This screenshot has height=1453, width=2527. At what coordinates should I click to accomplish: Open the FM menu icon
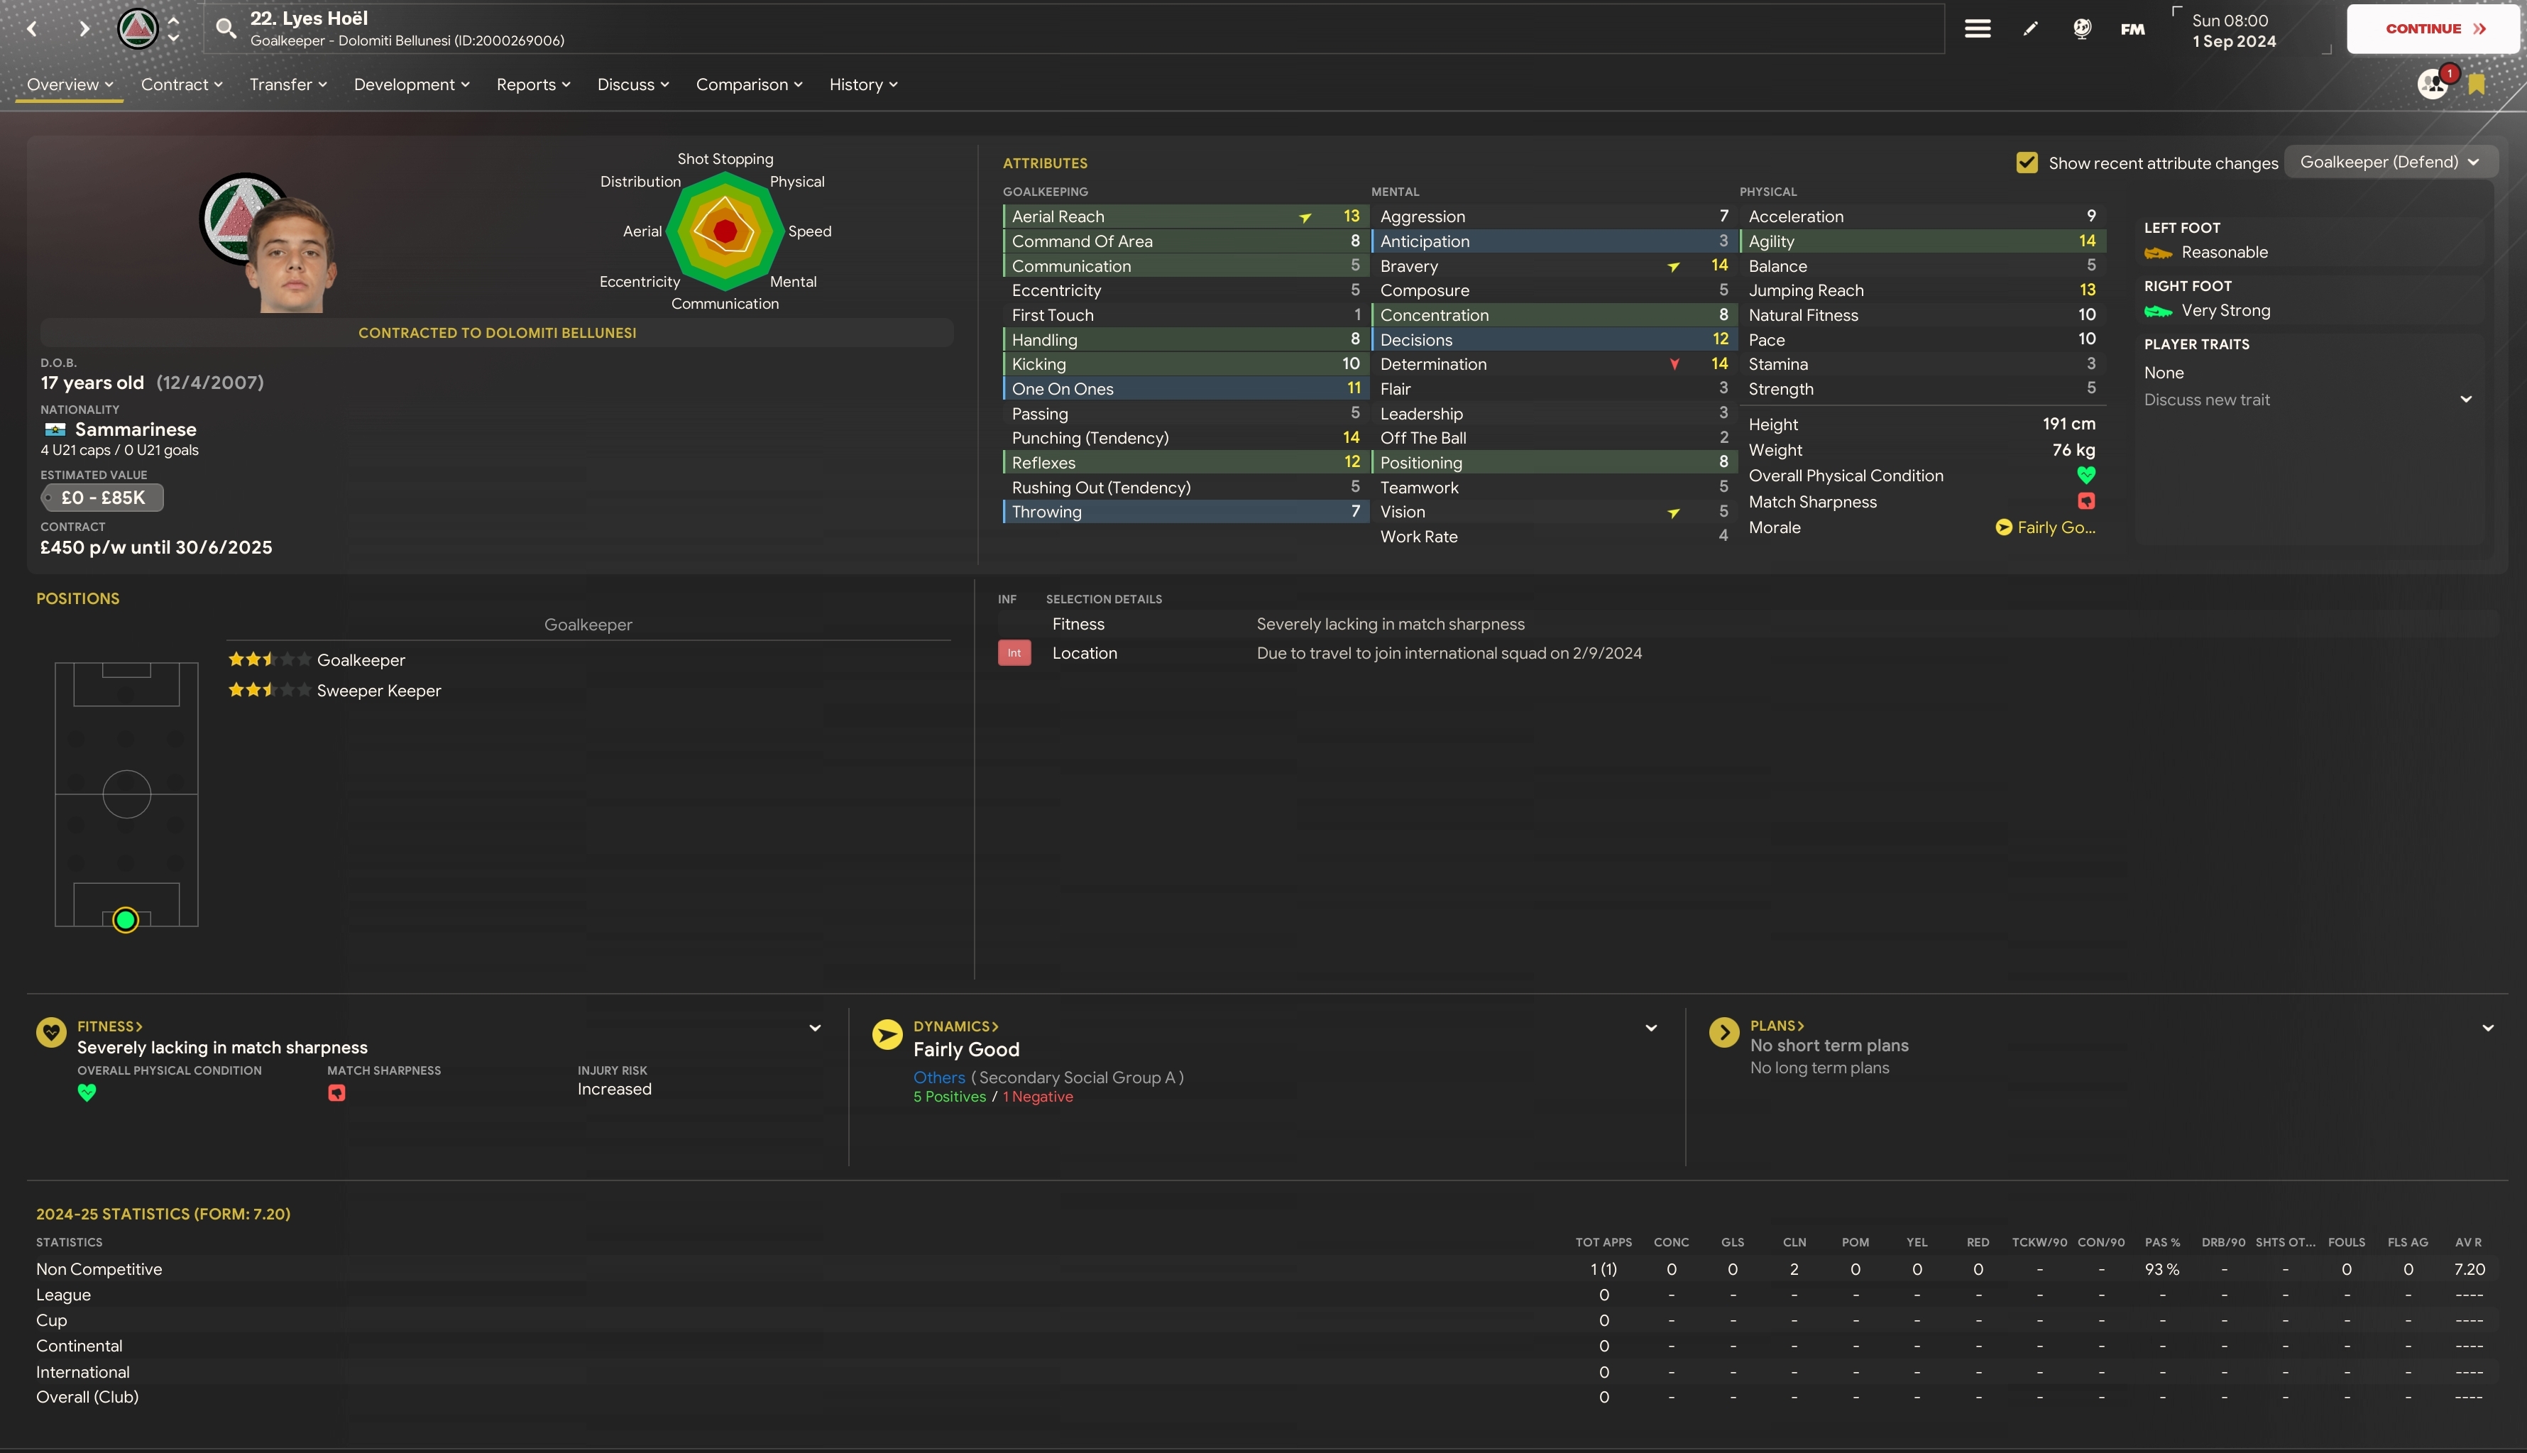click(2133, 29)
